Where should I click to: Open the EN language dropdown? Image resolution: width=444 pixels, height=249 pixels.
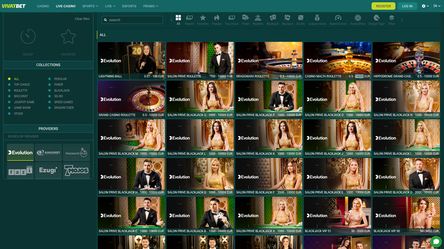pos(435,6)
